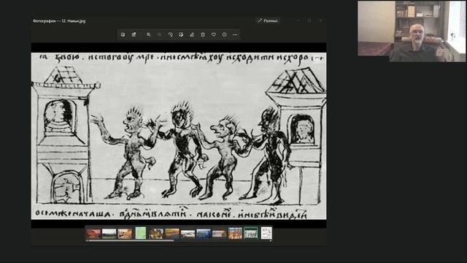Zoom in using the magnifier plus icon
The width and height of the screenshot is (467, 263).
[148, 34]
